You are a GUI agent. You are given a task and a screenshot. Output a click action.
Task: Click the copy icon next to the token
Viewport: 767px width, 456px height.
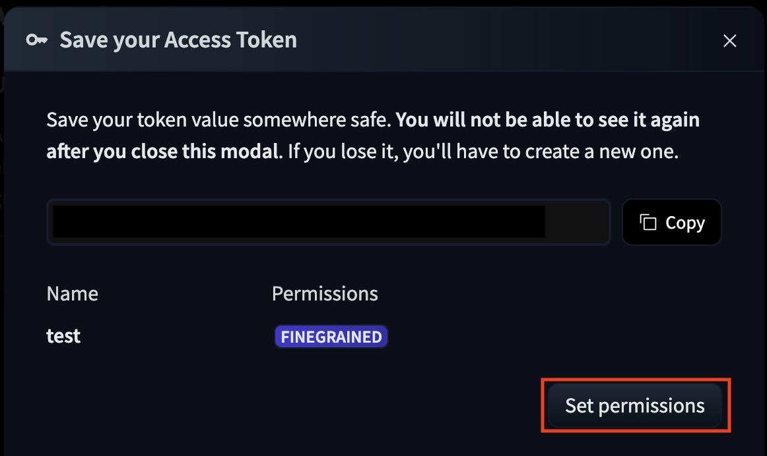[649, 223]
